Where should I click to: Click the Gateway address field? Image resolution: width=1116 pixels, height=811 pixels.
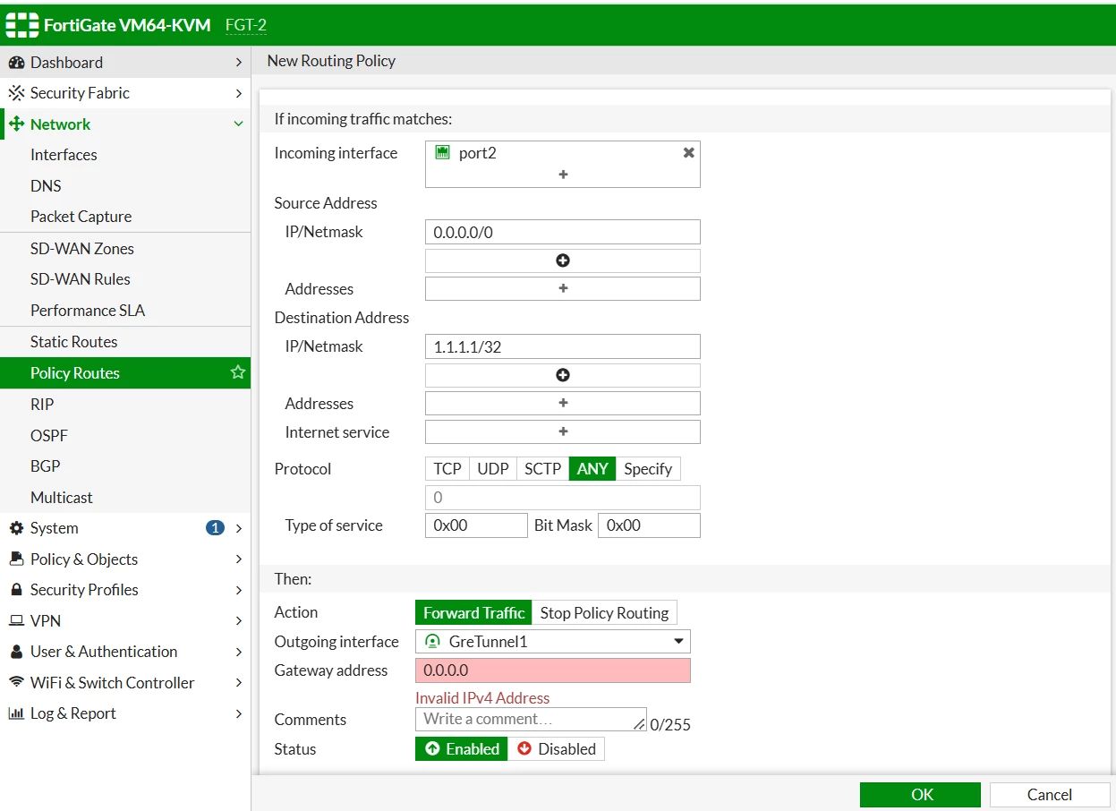(553, 670)
